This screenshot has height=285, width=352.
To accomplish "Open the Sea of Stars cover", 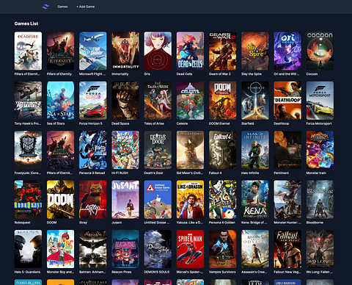I will tap(60, 101).
